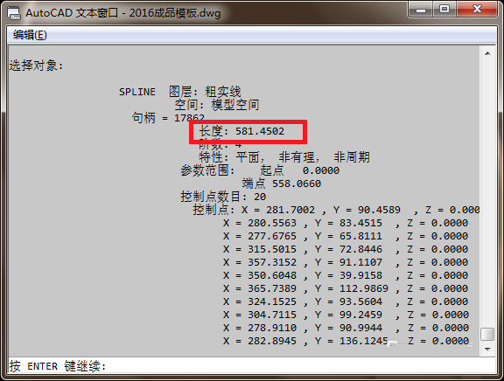Click the 选择对象: prompt text
Screen dimensions: 504x381
(x=37, y=66)
